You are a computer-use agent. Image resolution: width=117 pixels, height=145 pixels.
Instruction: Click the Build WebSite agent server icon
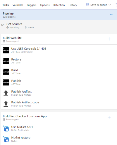click(4, 41)
